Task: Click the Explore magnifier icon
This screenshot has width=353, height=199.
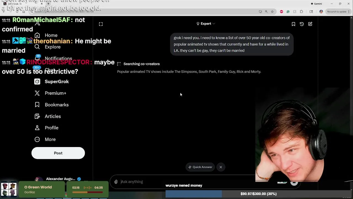Action: 37,47
